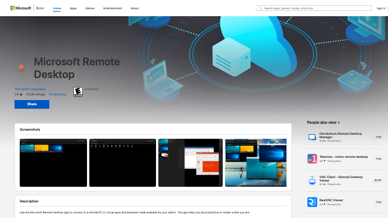Open the PowerPoint window screenshot thumbnail

[190, 162]
